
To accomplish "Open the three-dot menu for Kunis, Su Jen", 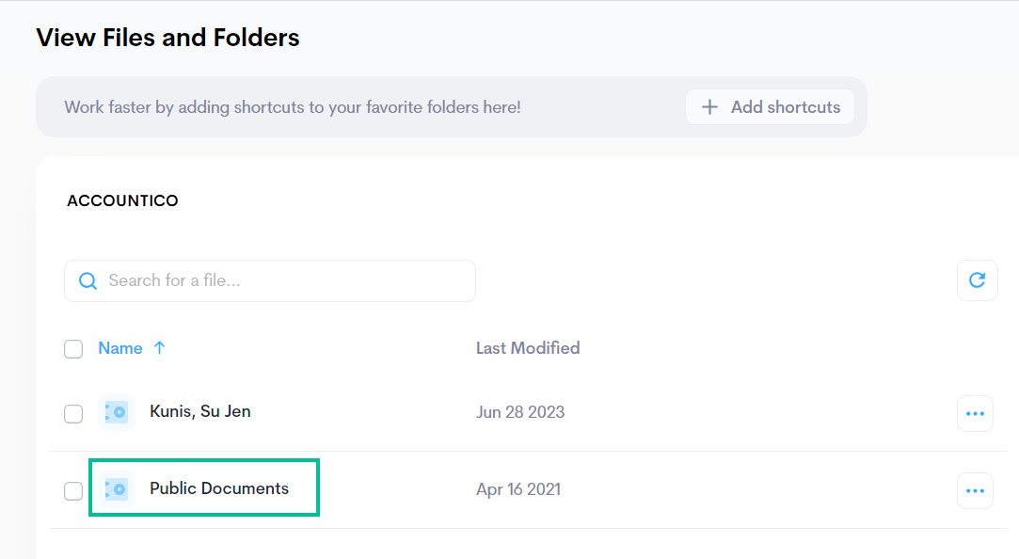I will [975, 413].
